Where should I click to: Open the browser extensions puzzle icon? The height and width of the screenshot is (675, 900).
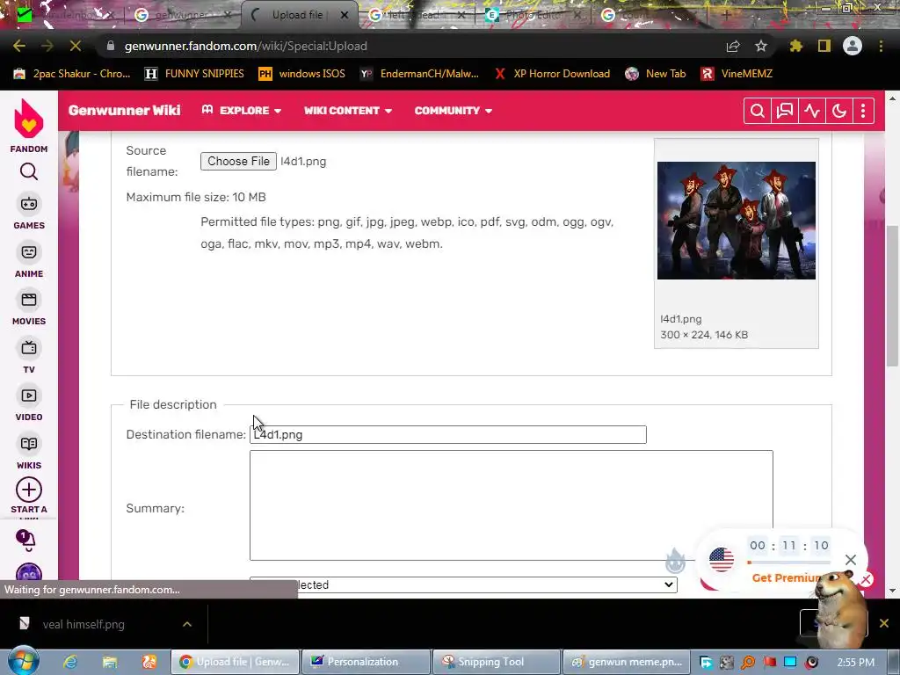tap(796, 46)
